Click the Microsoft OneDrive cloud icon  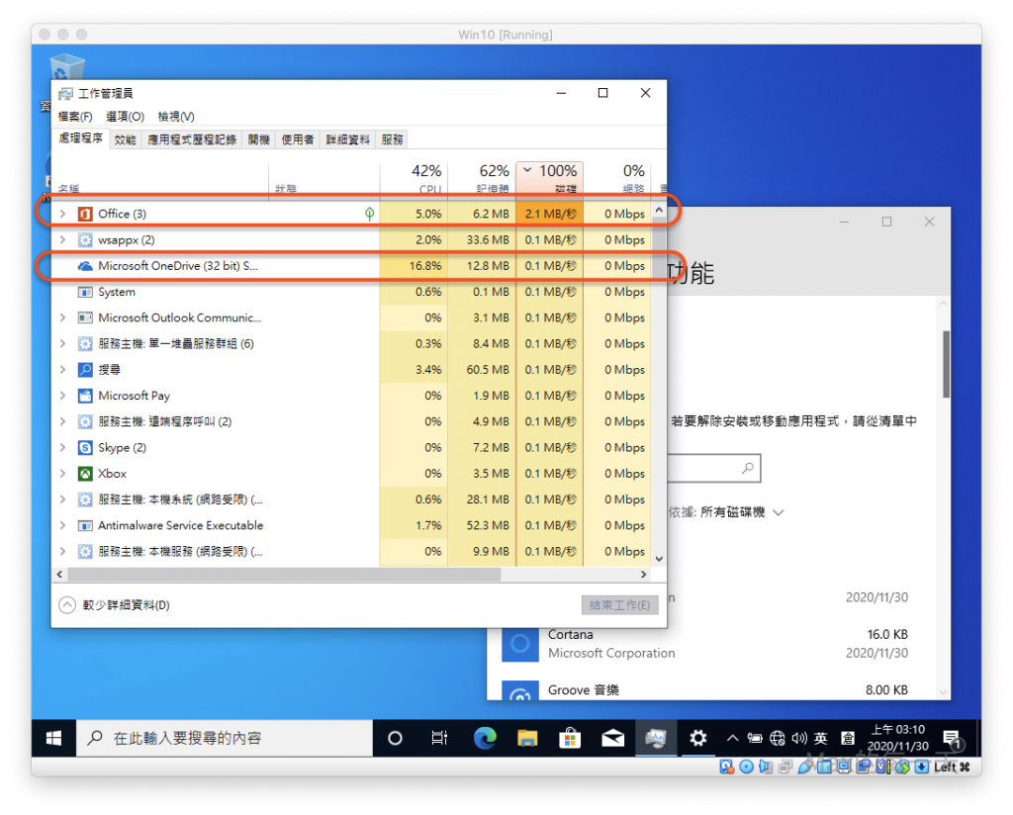tap(85, 266)
